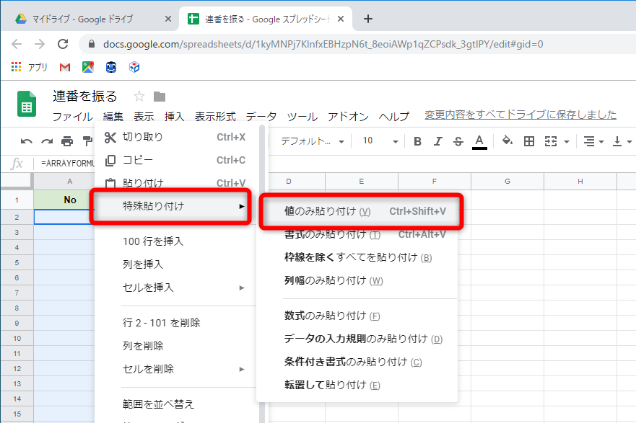This screenshot has height=423, width=636.
Task: Open the text color picker
Action: (x=478, y=141)
